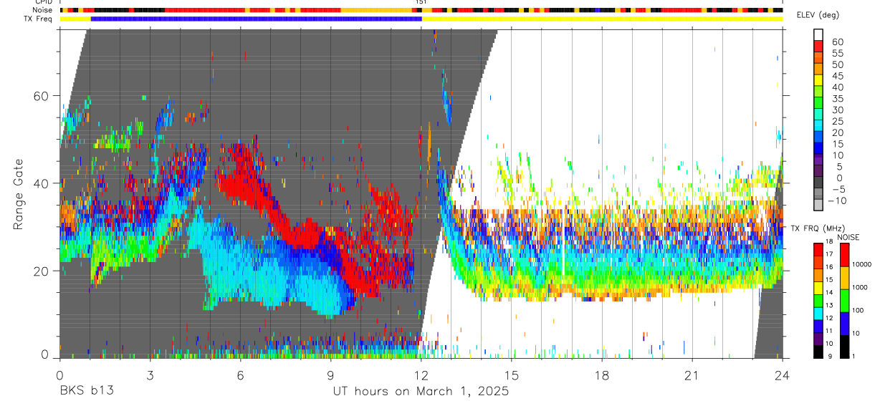Click the '1000' label on NOISE colorbar
This screenshot has height=406, width=880.
click(861, 287)
